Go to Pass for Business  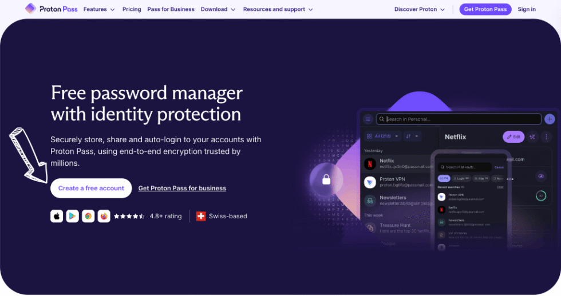coord(171,9)
